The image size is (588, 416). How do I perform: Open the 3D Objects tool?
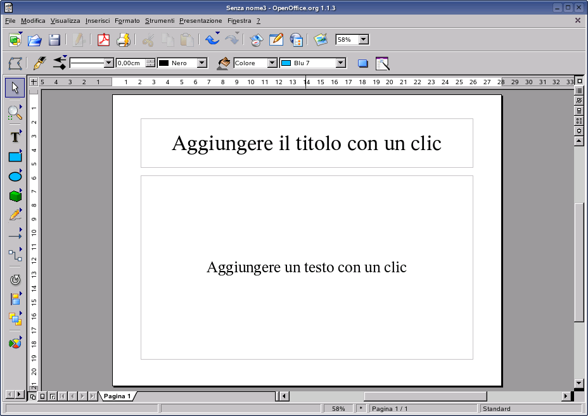[x=14, y=196]
